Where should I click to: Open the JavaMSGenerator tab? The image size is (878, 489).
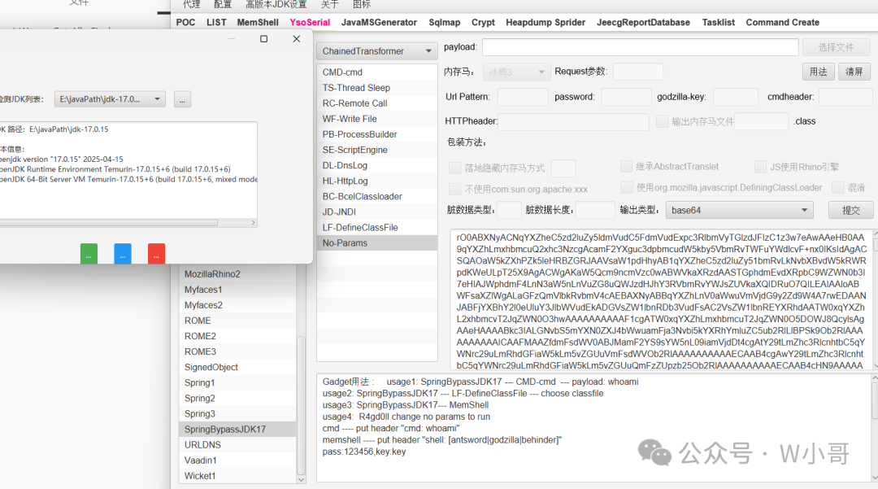(x=379, y=23)
